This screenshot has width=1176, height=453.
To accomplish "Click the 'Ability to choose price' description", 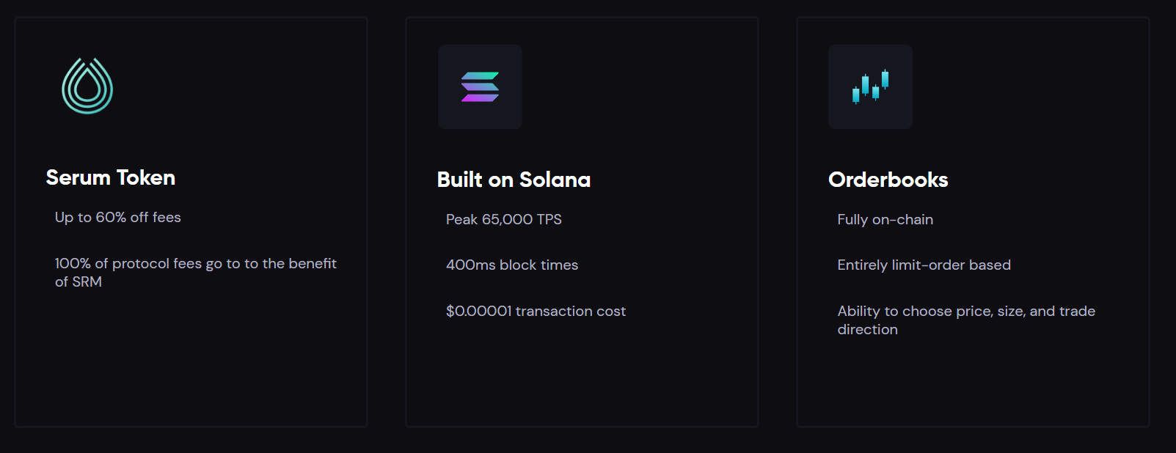I will click(x=966, y=320).
